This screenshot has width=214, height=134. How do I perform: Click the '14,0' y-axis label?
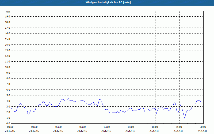7,44
